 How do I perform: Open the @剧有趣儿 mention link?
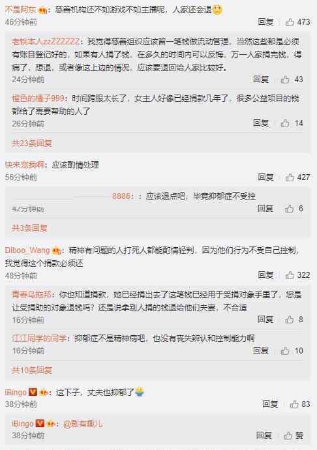click(83, 424)
